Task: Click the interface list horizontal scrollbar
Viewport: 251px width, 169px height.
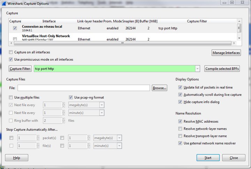Action: [x=122, y=44]
